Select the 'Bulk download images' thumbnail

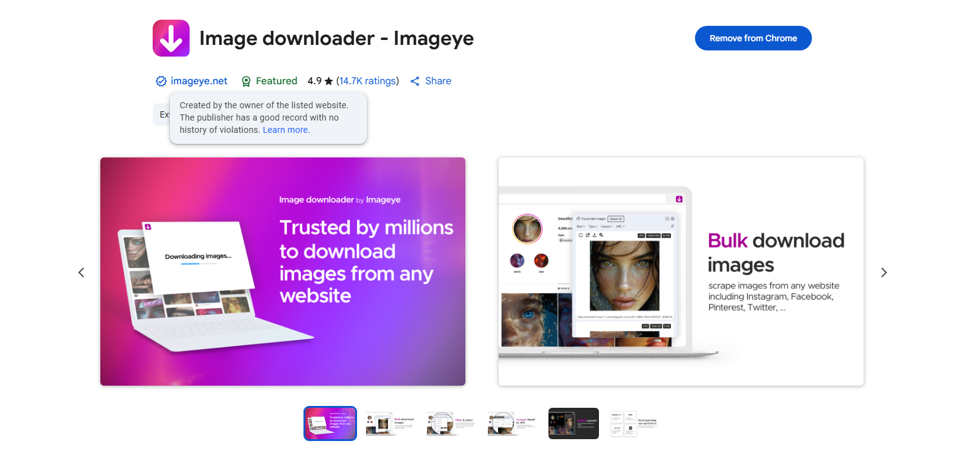(391, 423)
